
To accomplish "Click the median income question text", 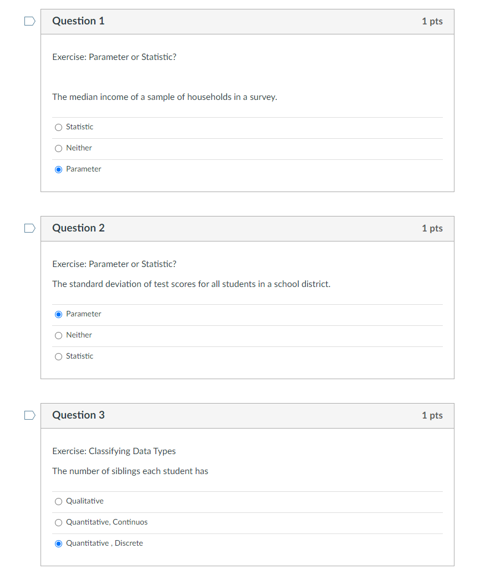I will [165, 97].
